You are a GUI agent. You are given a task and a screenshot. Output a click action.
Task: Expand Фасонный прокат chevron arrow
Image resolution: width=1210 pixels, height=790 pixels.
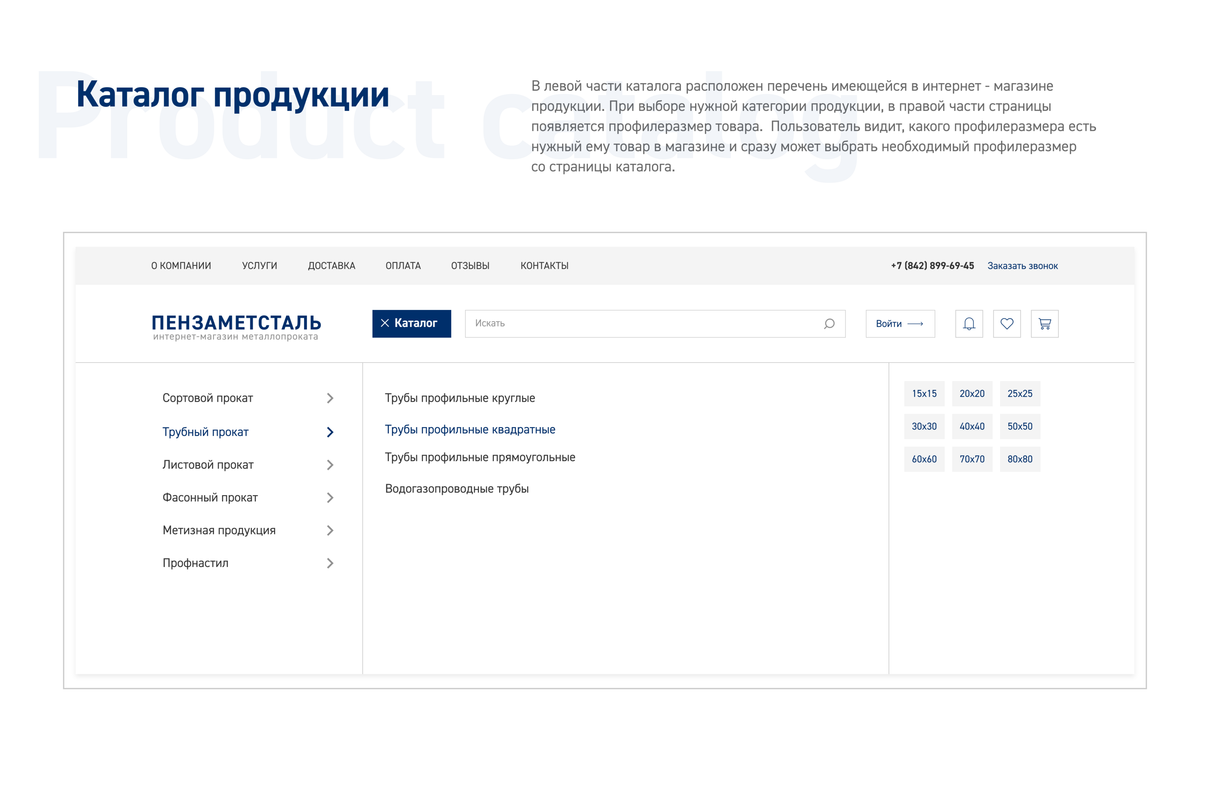point(330,498)
